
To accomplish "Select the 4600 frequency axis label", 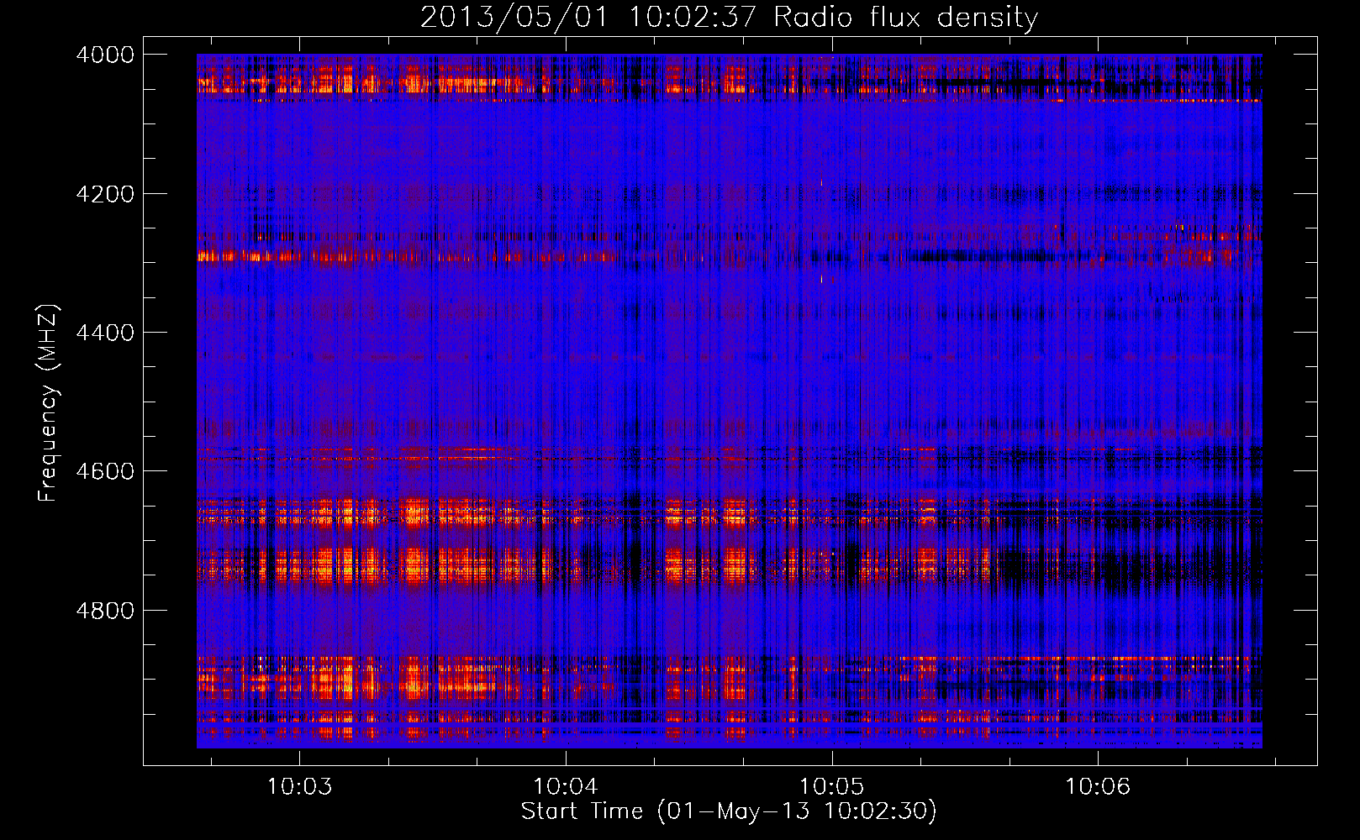I will (x=105, y=471).
